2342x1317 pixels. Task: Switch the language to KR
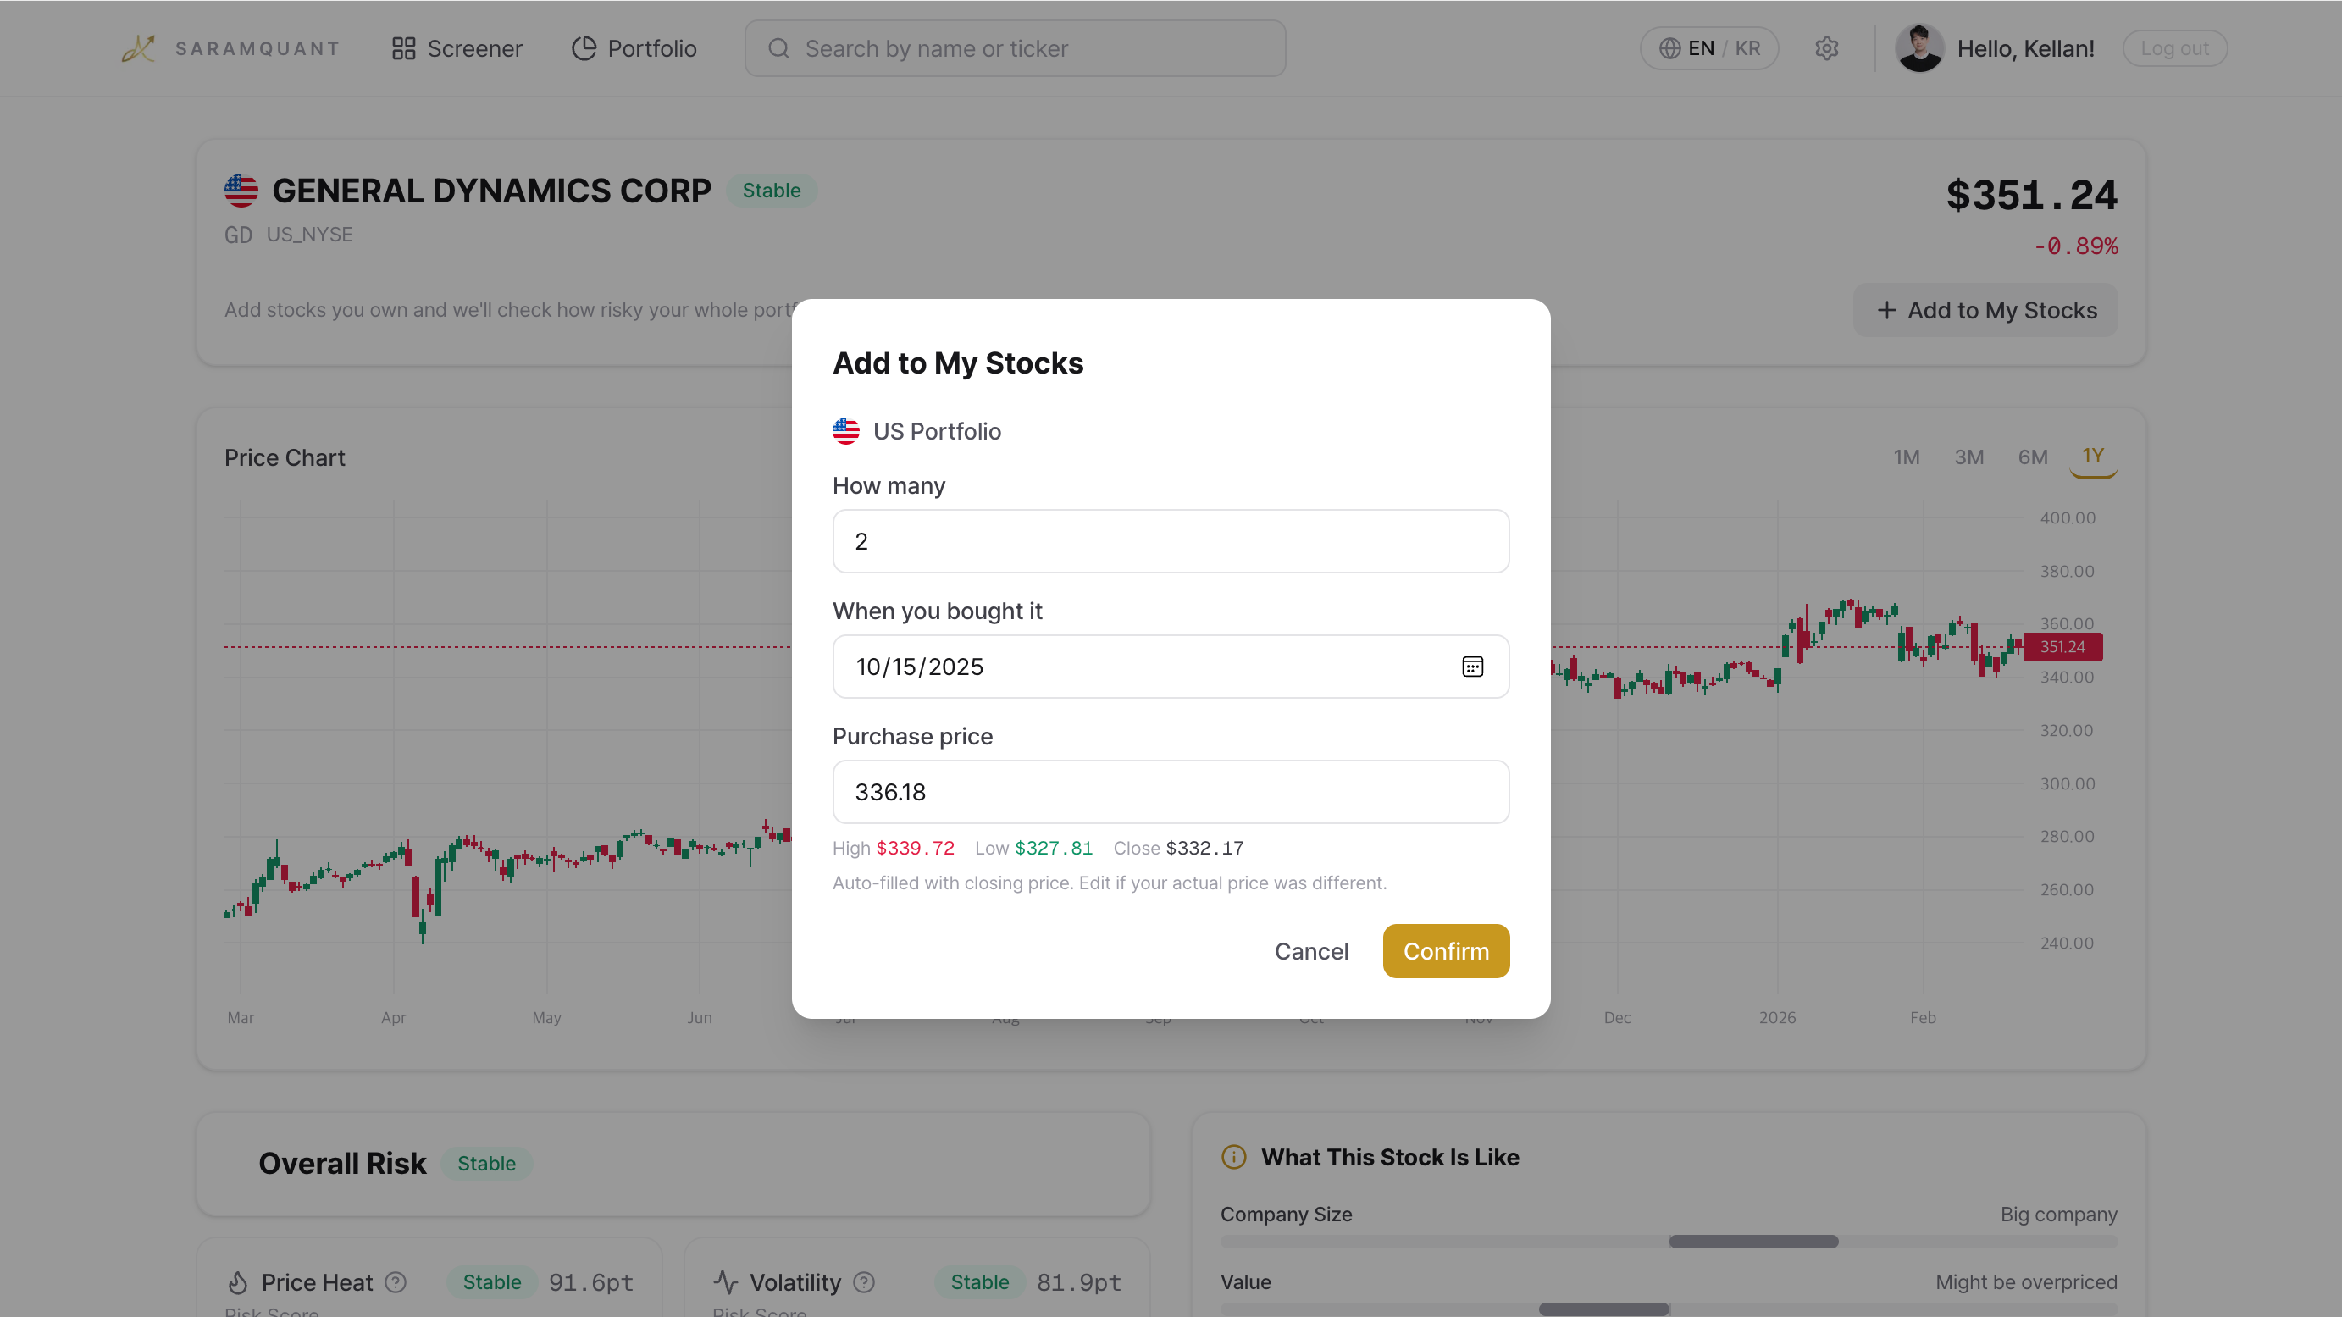click(x=1747, y=48)
